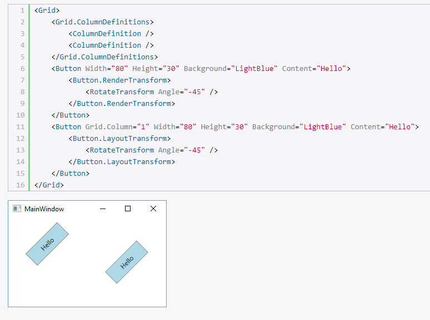Viewport: 430px width, 320px height.
Task: Click line number 16 in code gutter
Action: pyautogui.click(x=20, y=185)
